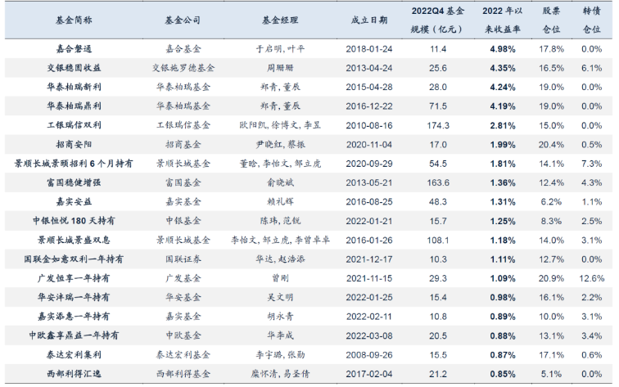
Task: Click convertible bond value 12.6%
Action: click(591, 278)
